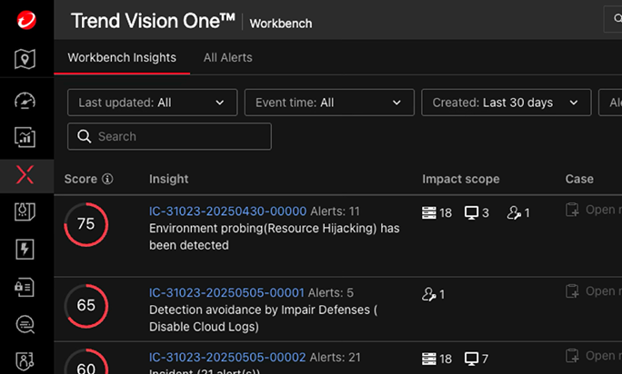The image size is (622, 374).
Task: Open the map pin sidebar icon
Action: tap(25, 60)
